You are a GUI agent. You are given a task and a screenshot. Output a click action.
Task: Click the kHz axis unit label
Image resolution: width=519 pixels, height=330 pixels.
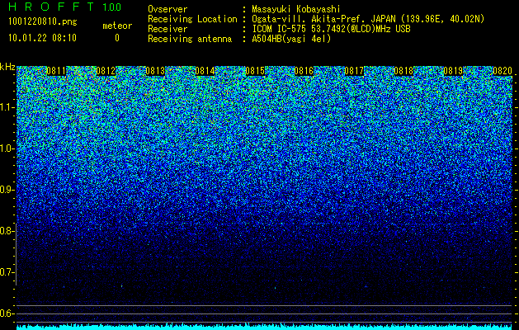click(x=7, y=67)
